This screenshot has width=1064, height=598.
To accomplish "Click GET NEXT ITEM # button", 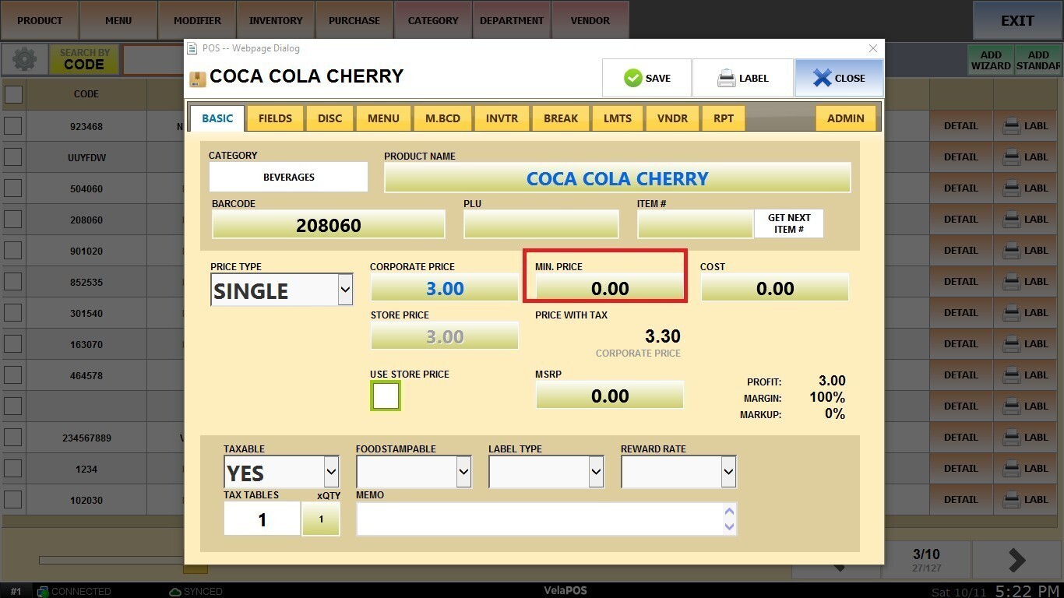I will 789,223.
